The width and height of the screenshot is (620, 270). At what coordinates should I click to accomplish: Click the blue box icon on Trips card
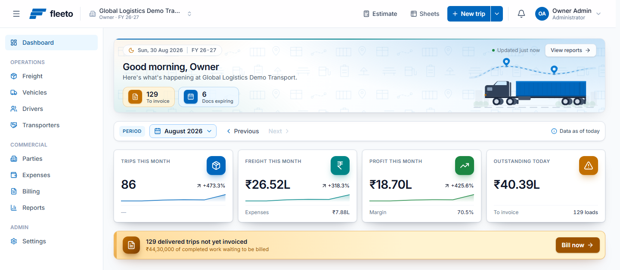point(216,166)
